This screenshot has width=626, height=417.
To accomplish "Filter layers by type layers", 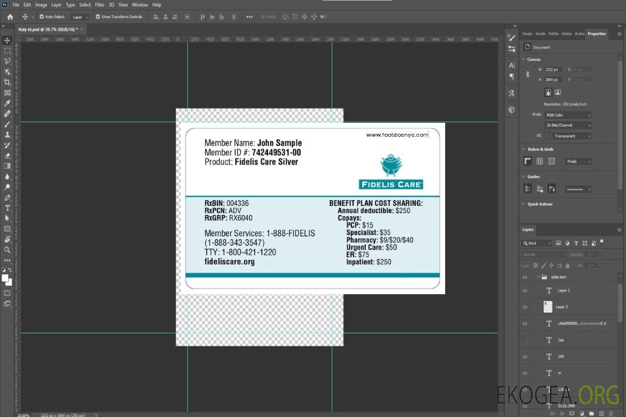I will [x=576, y=243].
